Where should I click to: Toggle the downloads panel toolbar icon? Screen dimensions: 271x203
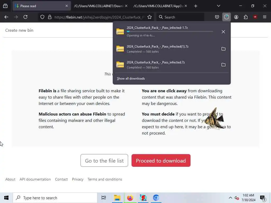227,17
